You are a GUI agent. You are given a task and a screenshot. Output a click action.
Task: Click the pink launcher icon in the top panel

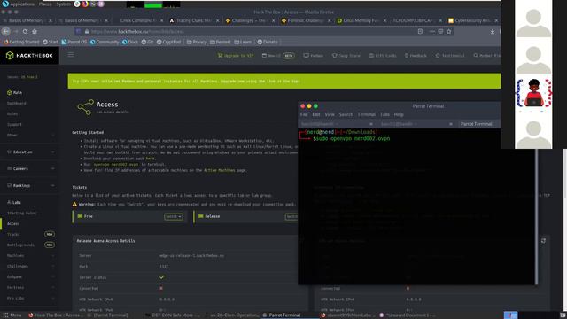coord(101,4)
